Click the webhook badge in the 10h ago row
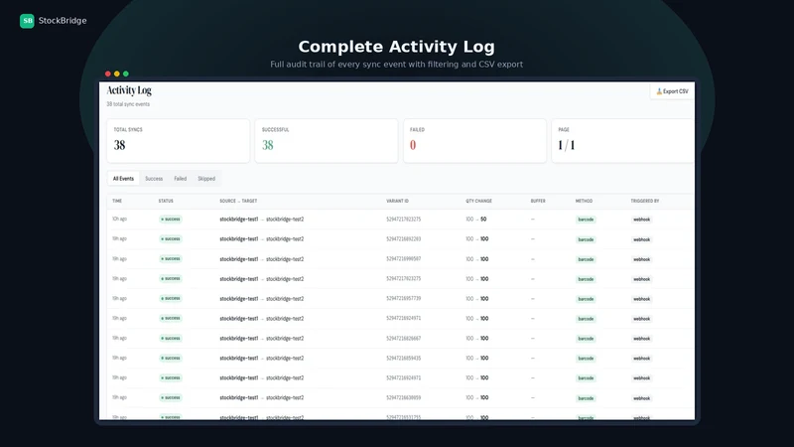The image size is (794, 447). [x=641, y=220]
